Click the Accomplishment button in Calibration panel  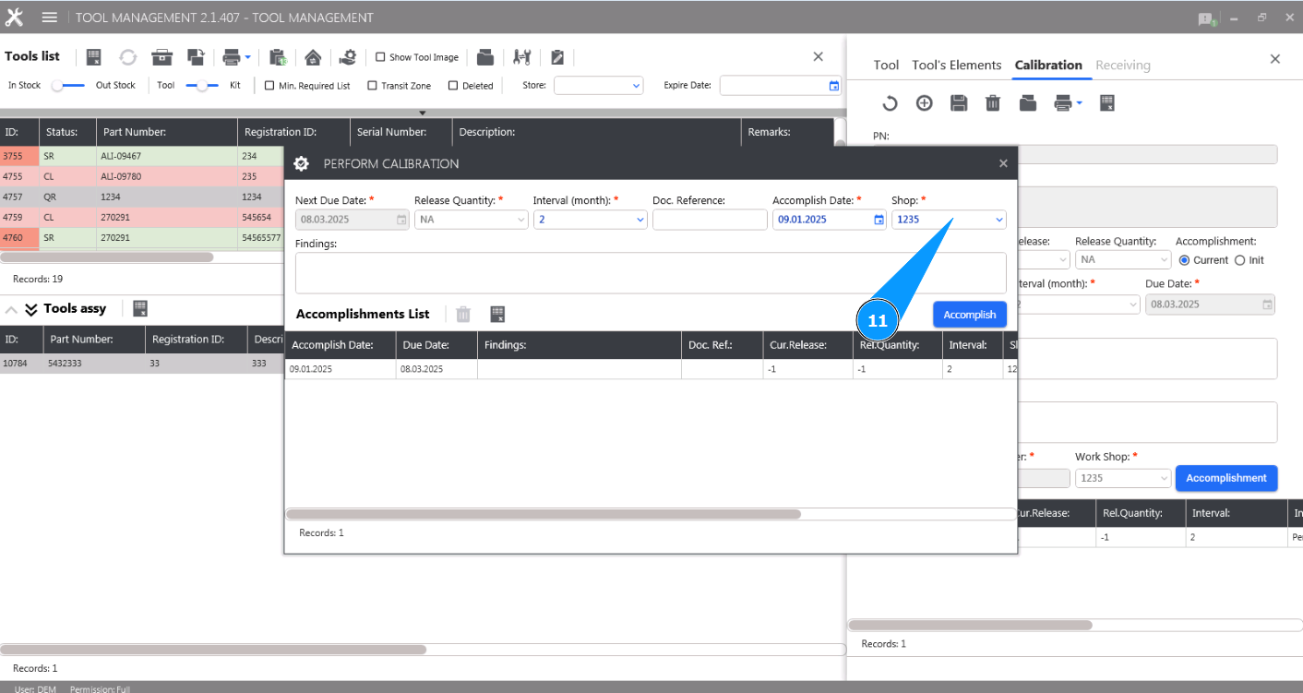click(x=1226, y=478)
